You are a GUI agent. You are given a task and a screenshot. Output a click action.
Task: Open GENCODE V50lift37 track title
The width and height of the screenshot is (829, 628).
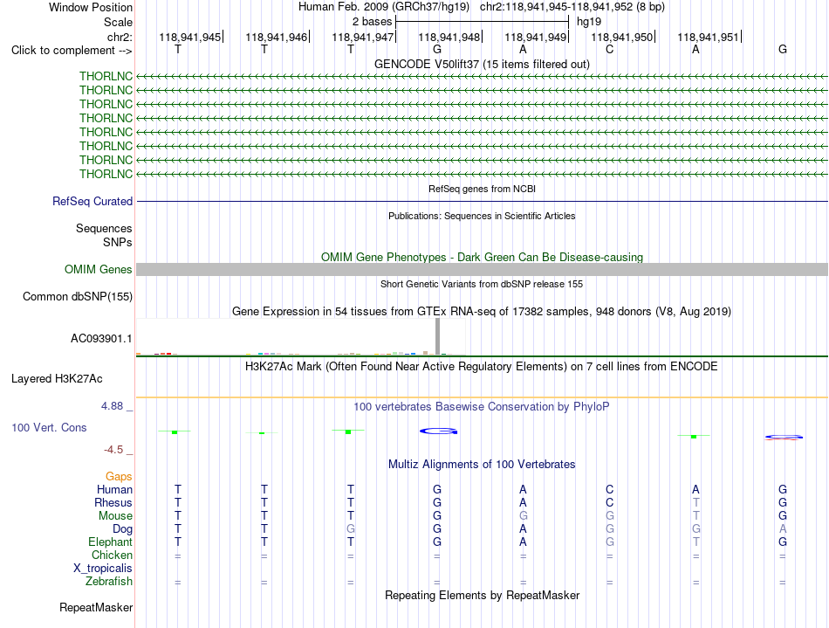[482, 64]
